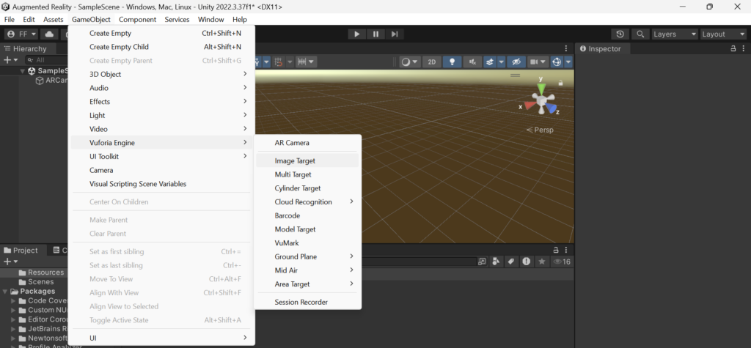Open the Undo History icon
The height and width of the screenshot is (348, 751).
tap(620, 34)
